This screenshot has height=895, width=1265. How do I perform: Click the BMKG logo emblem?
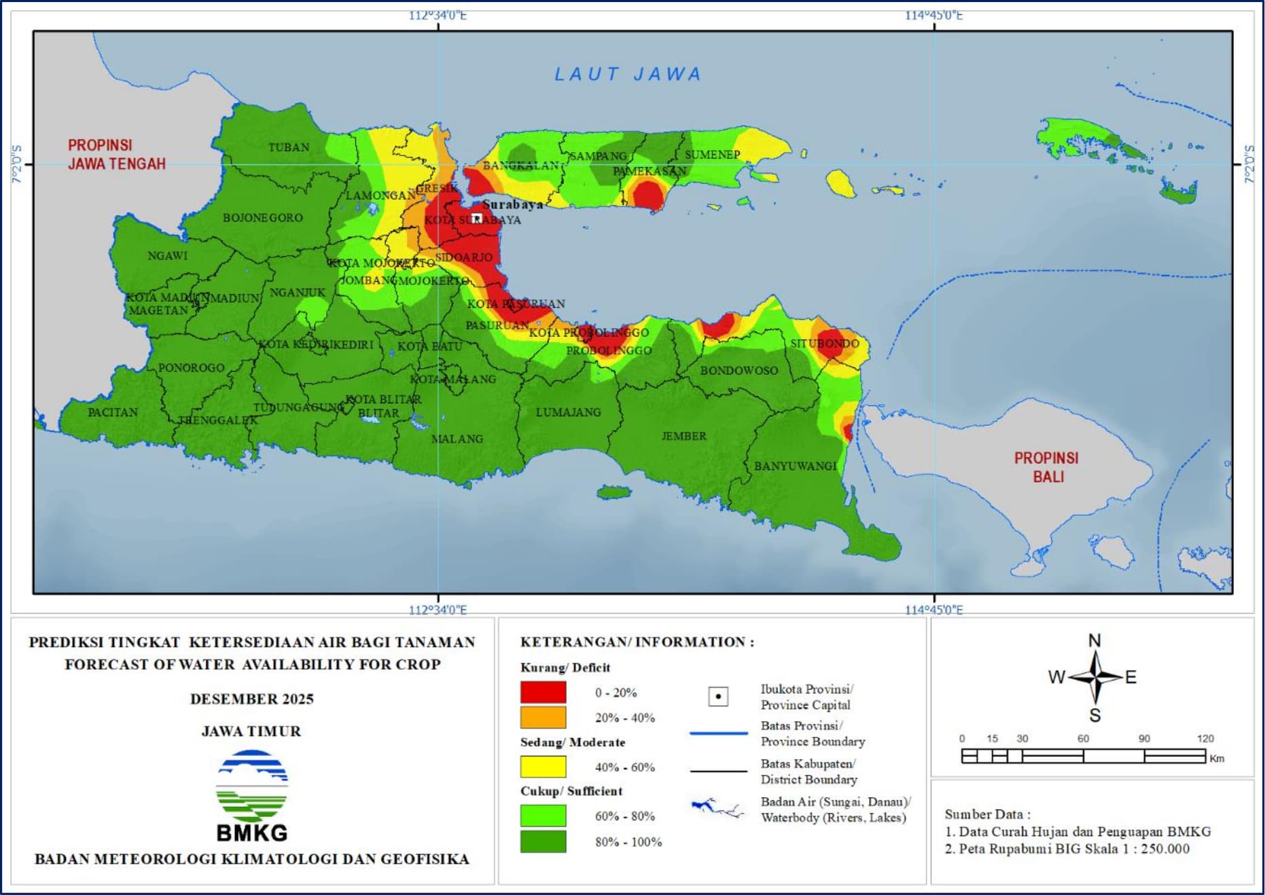coord(252,785)
